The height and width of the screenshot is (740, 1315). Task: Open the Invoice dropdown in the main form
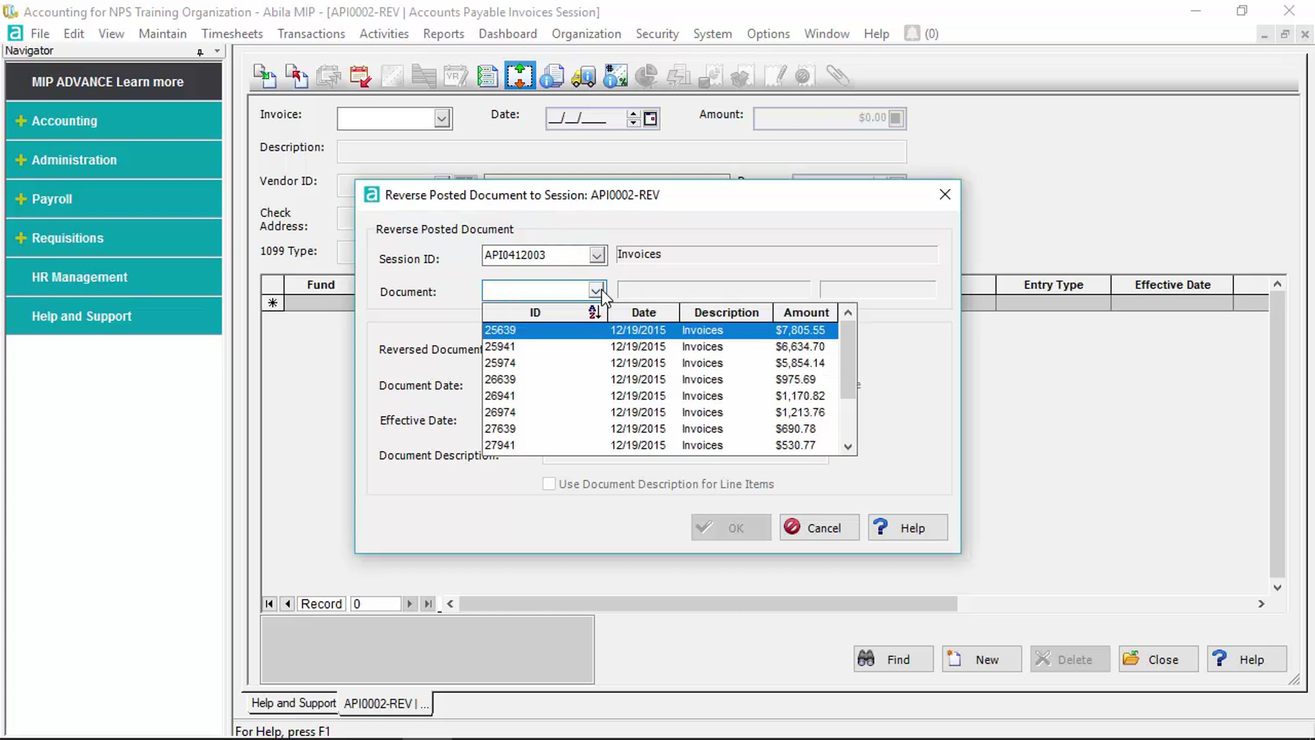(x=442, y=118)
